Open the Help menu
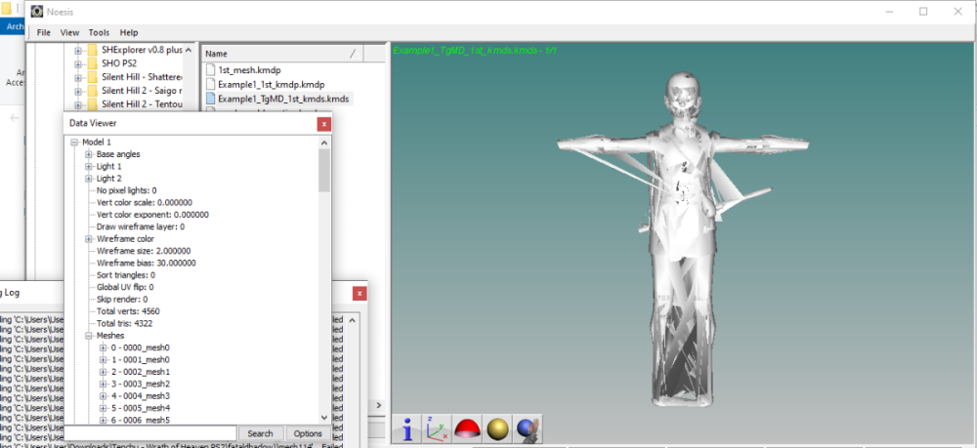The width and height of the screenshot is (977, 448). 129,32
